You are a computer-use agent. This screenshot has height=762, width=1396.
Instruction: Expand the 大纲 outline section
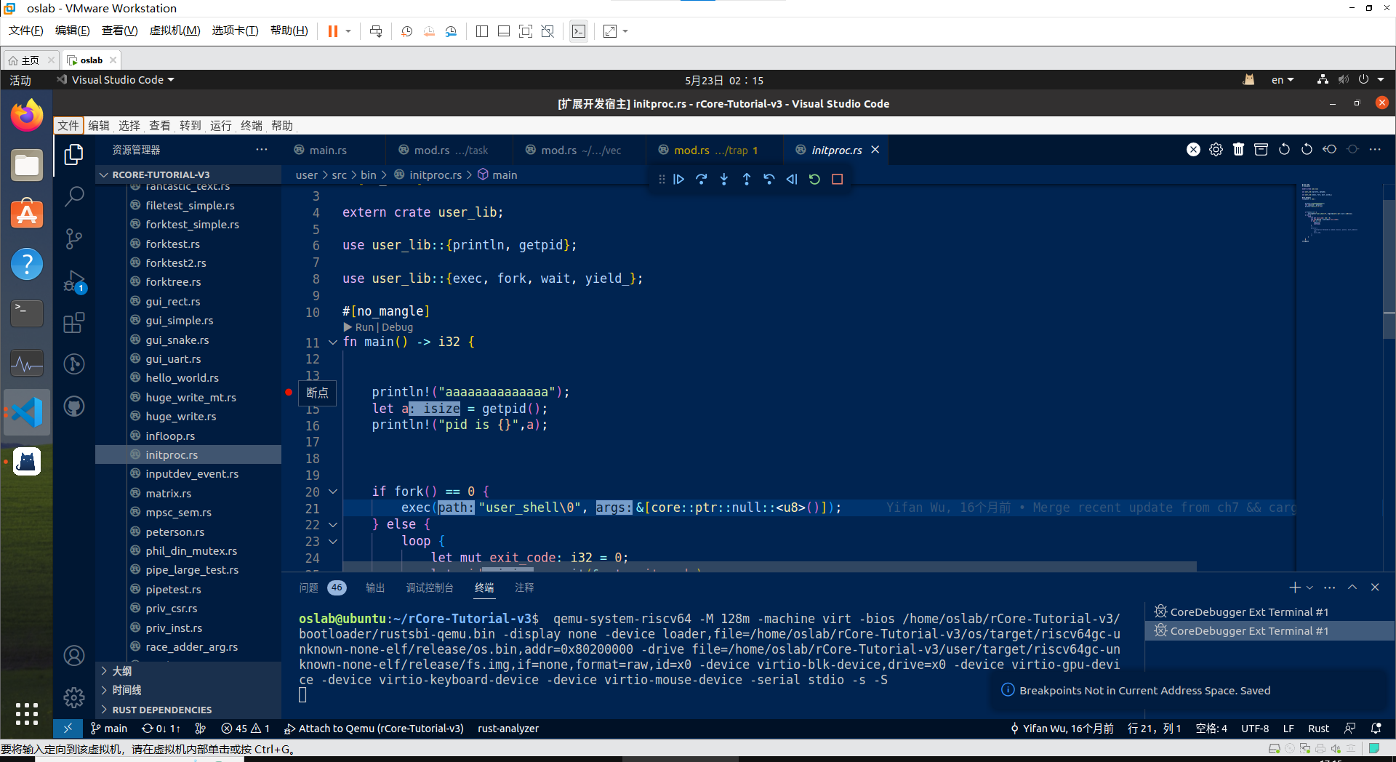pos(189,670)
